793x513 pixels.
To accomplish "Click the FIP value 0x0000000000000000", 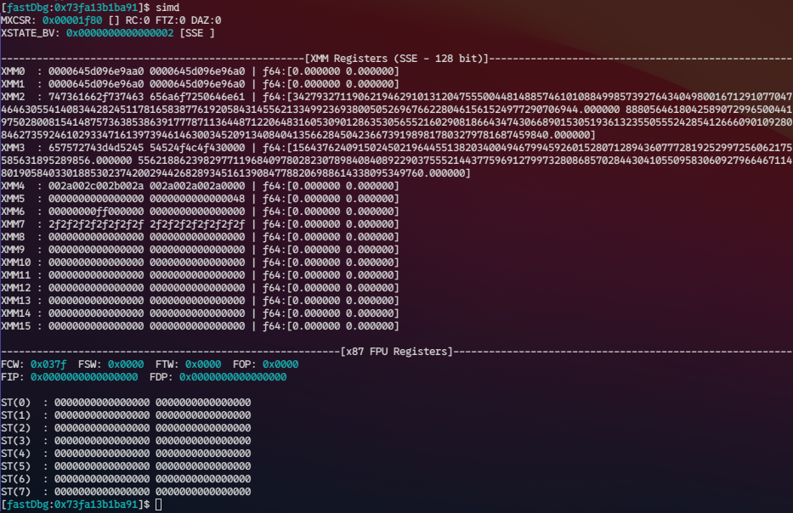I will pos(84,377).
